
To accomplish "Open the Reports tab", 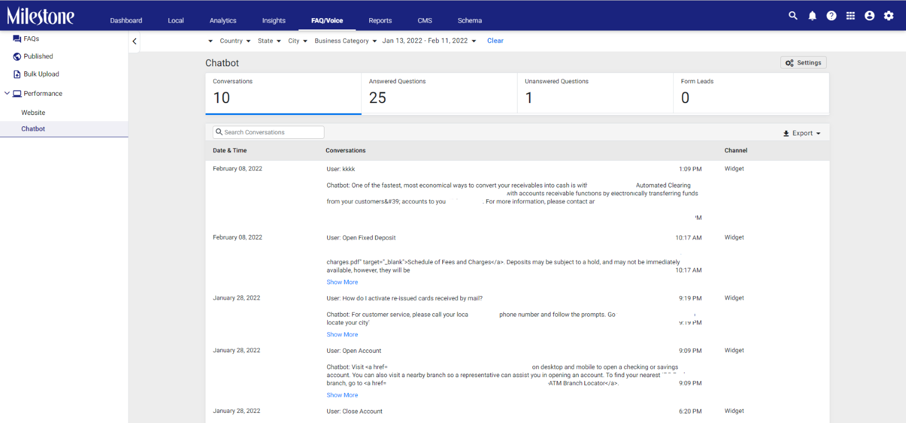I will pyautogui.click(x=380, y=20).
